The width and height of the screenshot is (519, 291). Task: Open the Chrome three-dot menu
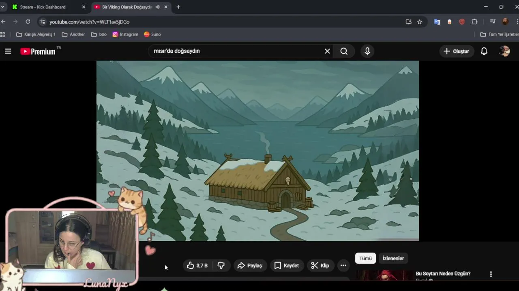pos(517,22)
